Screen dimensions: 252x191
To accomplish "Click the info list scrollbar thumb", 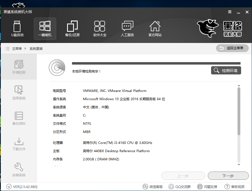I will [239, 111].
